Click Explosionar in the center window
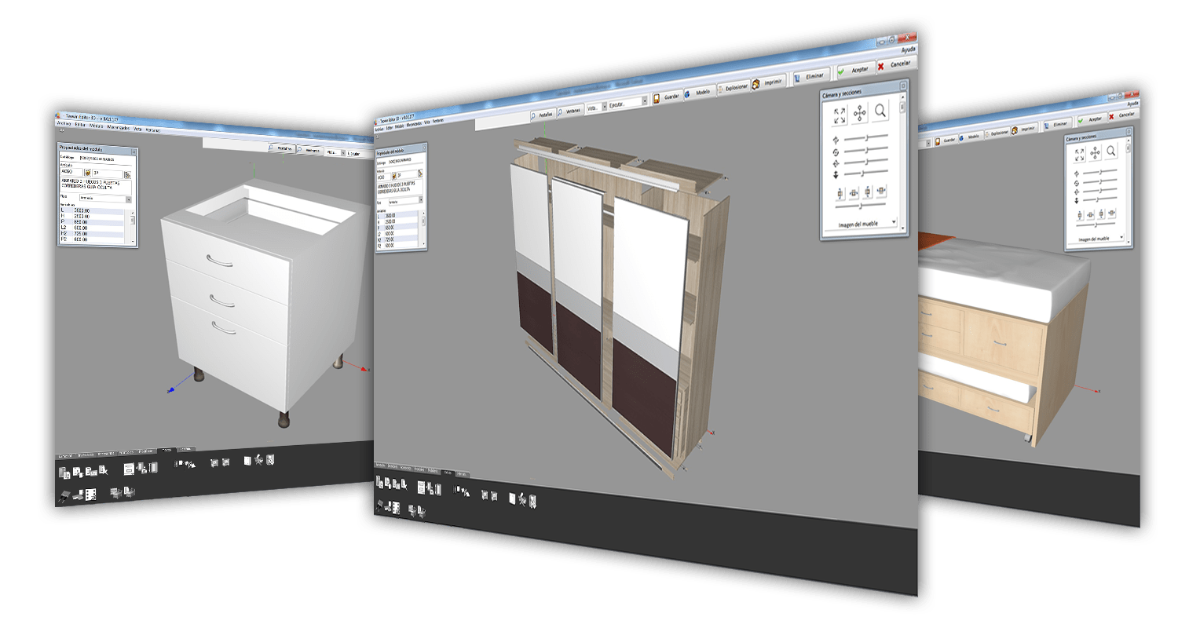The height and width of the screenshot is (628, 1178). pos(733,88)
